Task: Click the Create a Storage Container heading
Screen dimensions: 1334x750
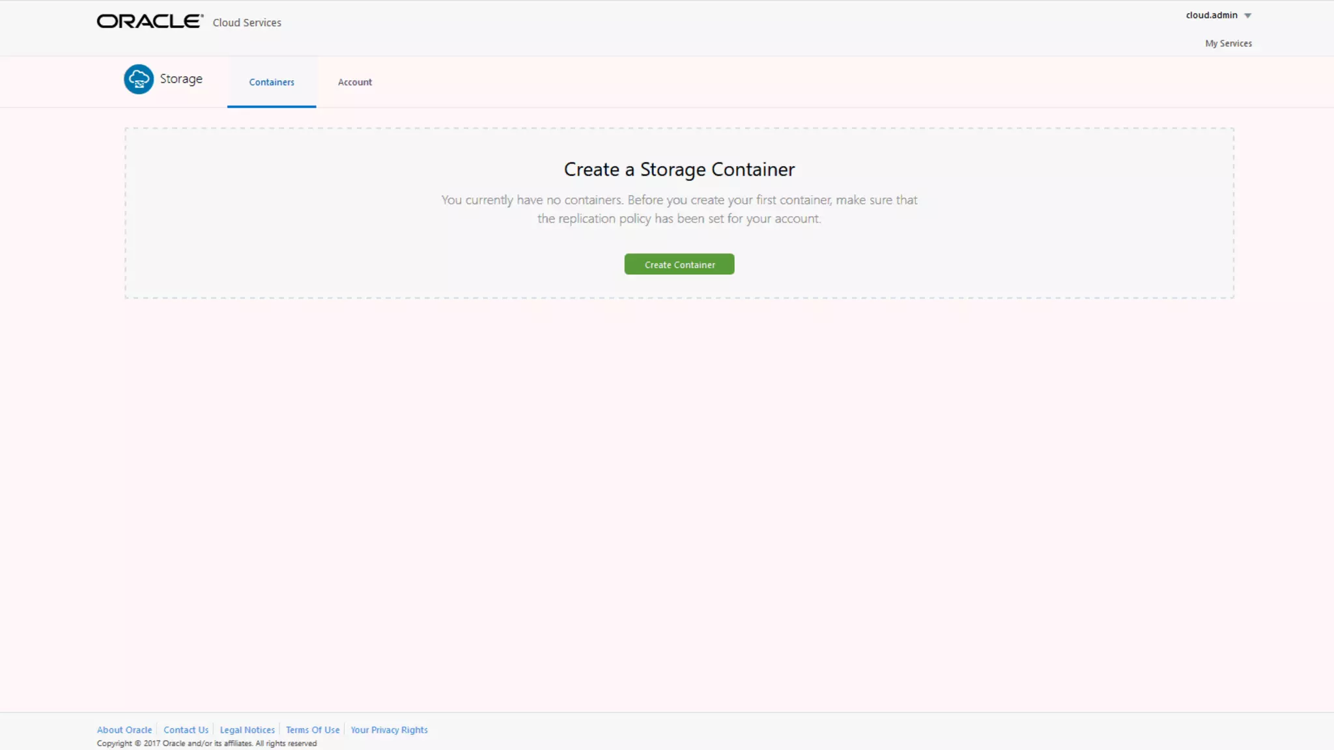Action: pos(679,169)
